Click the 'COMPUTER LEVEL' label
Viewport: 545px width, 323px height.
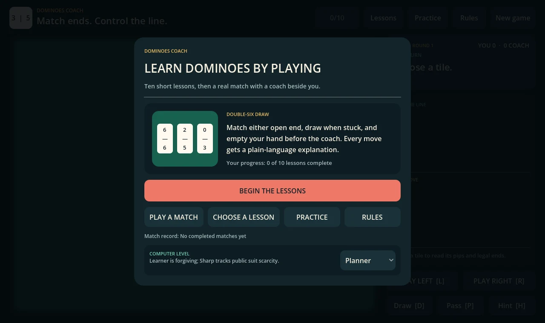169,254
